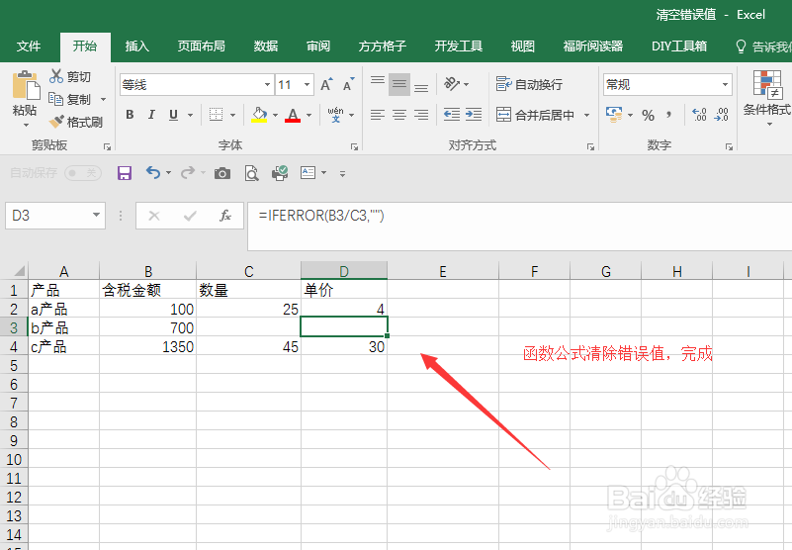Viewport: 792px width, 550px height.
Task: Expand the merge and center dropdown arrow
Action: (586, 116)
